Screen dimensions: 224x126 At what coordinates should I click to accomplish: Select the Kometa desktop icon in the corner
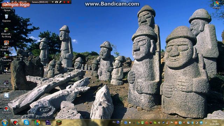click(216, 5)
